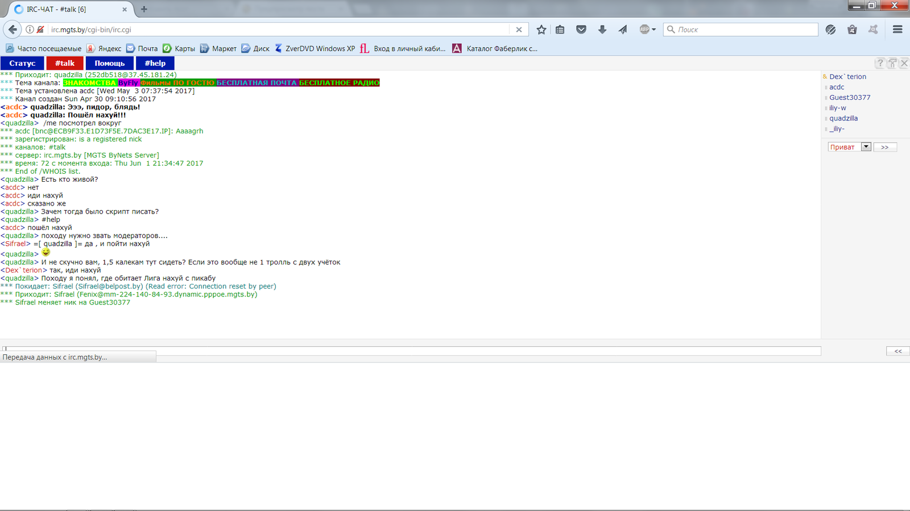The width and height of the screenshot is (910, 511).
Task: Open the shopping bag extension icon
Action: (852, 30)
